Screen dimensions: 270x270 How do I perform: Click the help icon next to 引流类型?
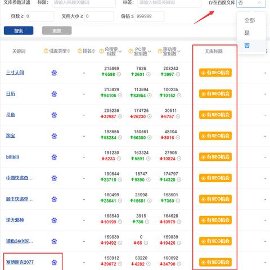[46, 51]
